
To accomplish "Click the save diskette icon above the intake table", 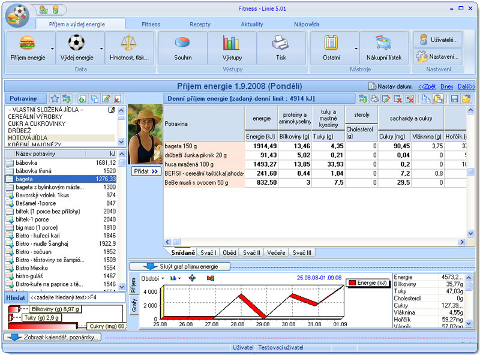I will pyautogui.click(x=455, y=98).
